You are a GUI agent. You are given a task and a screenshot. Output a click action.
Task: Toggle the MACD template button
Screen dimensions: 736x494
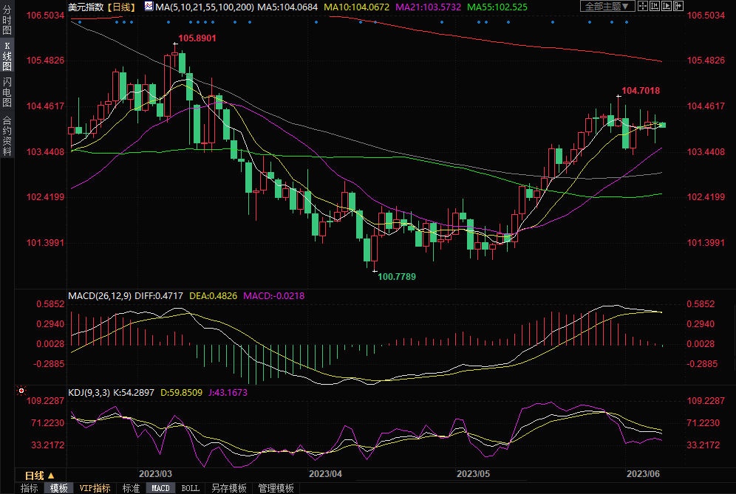[160, 488]
